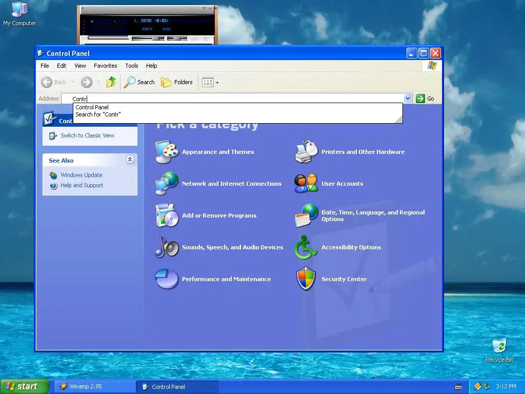The height and width of the screenshot is (394, 525).
Task: Click the Forward arrow toolbar button
Action: pos(86,82)
